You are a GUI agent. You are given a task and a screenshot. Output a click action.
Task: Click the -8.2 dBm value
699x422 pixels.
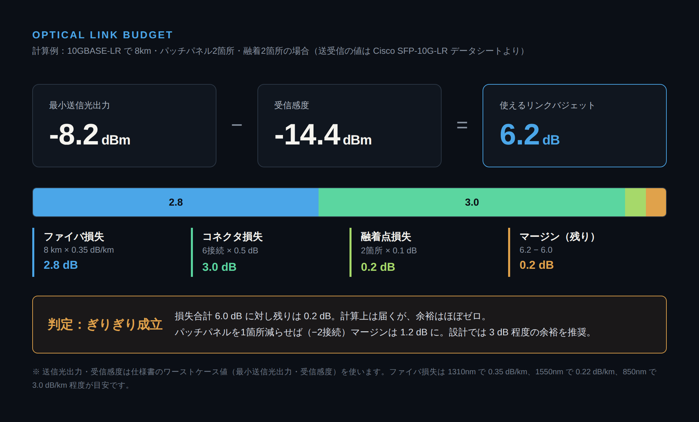click(x=90, y=135)
